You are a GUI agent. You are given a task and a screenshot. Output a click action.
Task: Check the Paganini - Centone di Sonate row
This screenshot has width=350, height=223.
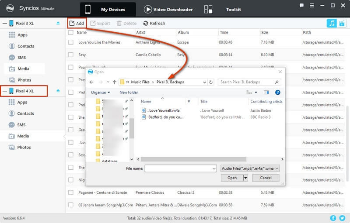tap(71, 192)
